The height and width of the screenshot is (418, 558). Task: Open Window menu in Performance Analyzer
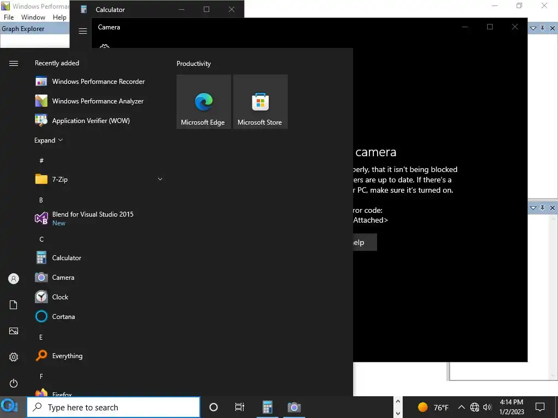pyautogui.click(x=33, y=17)
